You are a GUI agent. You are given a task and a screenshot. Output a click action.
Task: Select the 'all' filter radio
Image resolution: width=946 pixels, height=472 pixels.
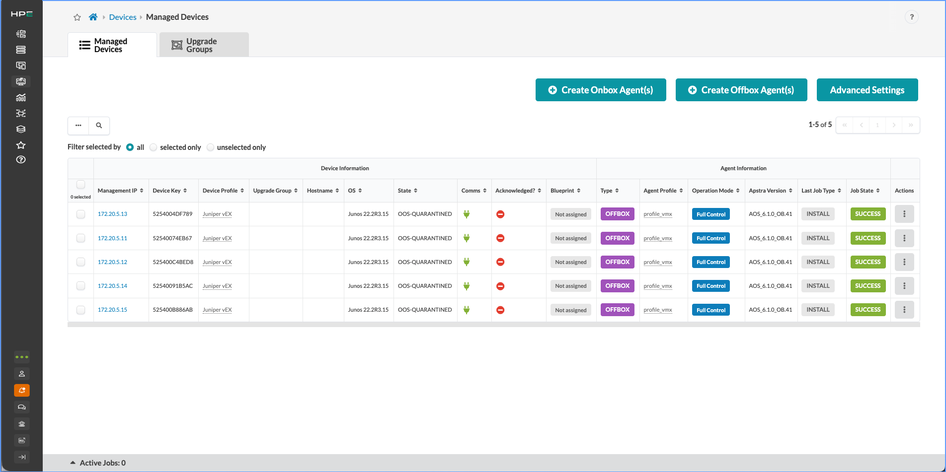130,147
